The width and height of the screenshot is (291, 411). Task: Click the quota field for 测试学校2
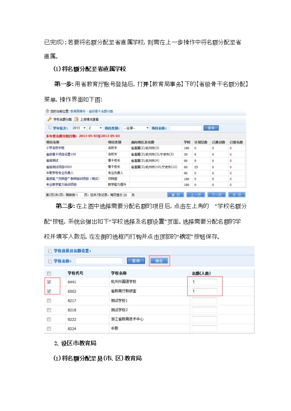click(x=204, y=310)
